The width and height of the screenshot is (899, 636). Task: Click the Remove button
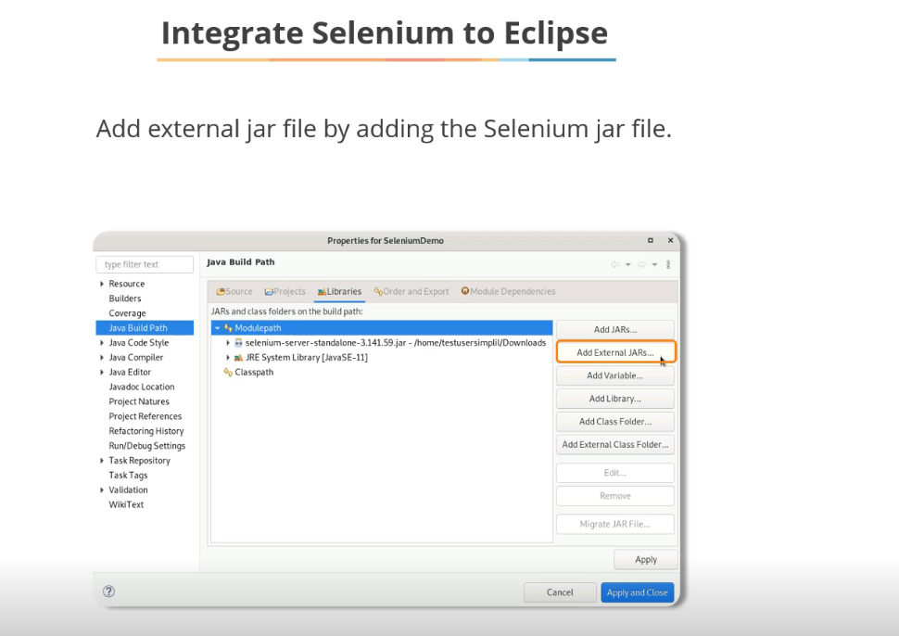pyautogui.click(x=615, y=495)
